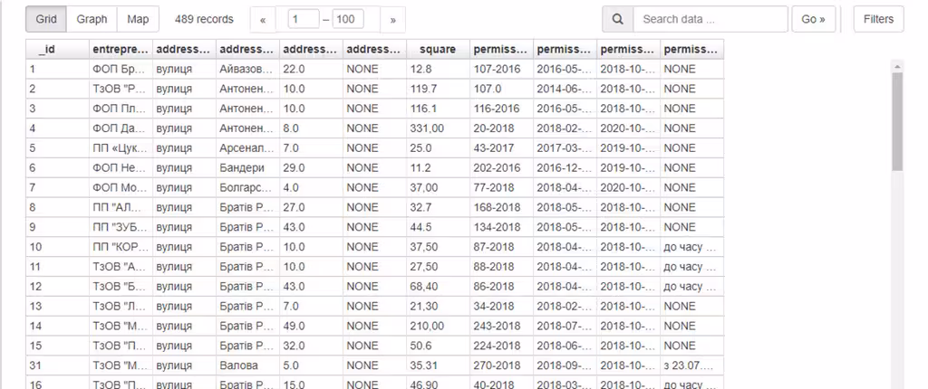Viewport: 928px width, 389px height.
Task: Click permission number 243-2018 cell
Action: (x=500, y=326)
